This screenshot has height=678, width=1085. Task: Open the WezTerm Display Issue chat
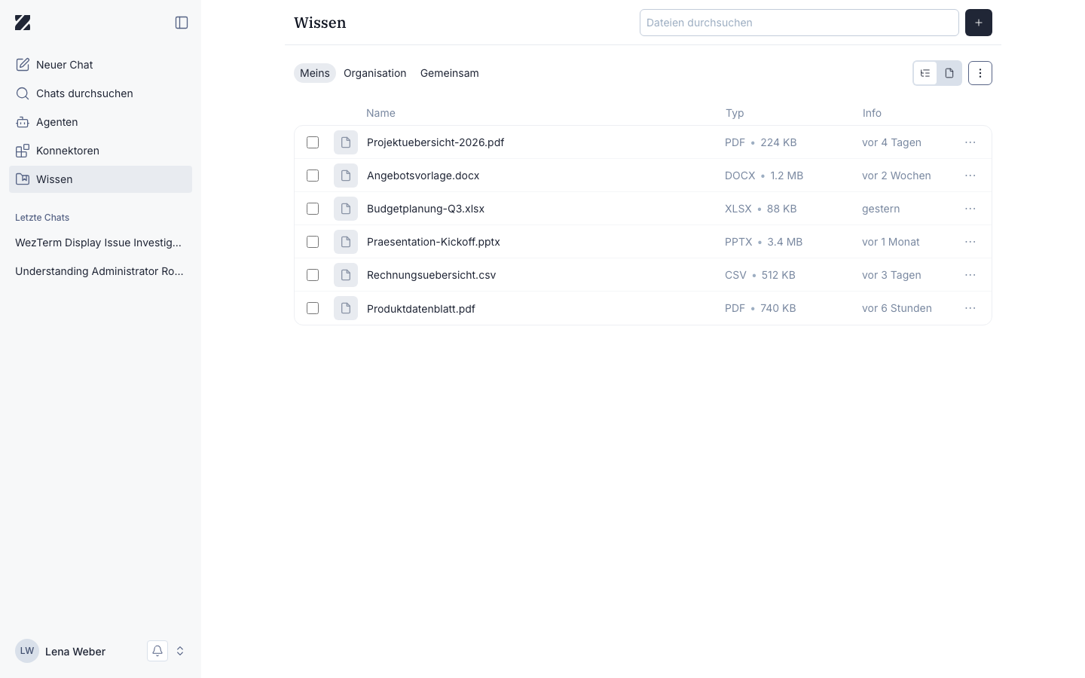(100, 243)
